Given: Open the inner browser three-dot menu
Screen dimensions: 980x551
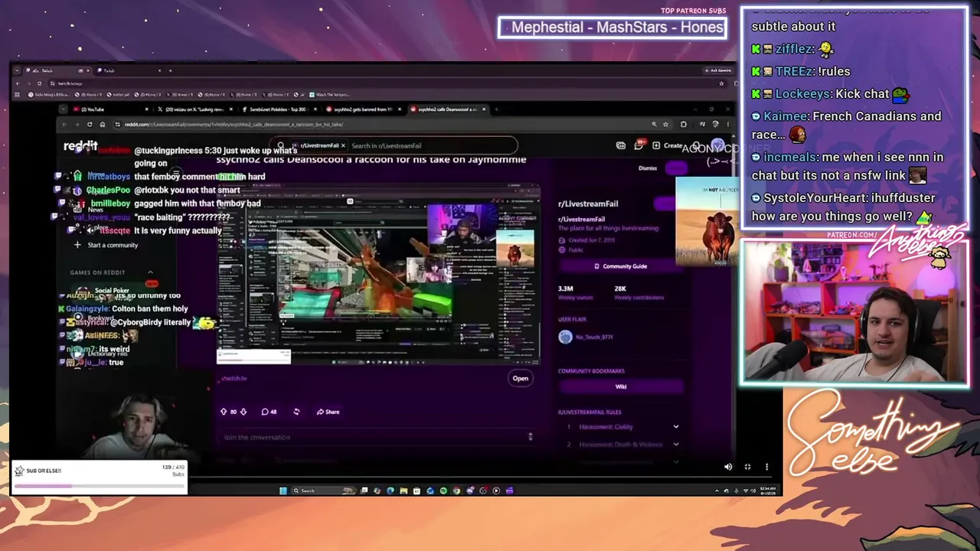Looking at the screenshot, I should (727, 124).
